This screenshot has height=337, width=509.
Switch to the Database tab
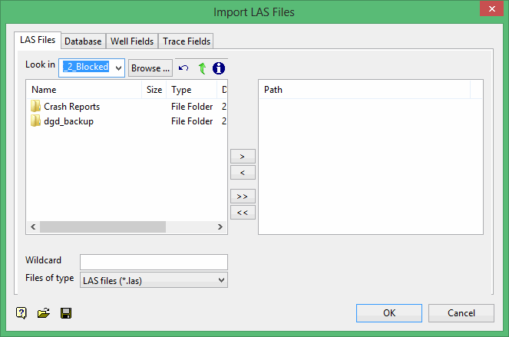click(83, 41)
